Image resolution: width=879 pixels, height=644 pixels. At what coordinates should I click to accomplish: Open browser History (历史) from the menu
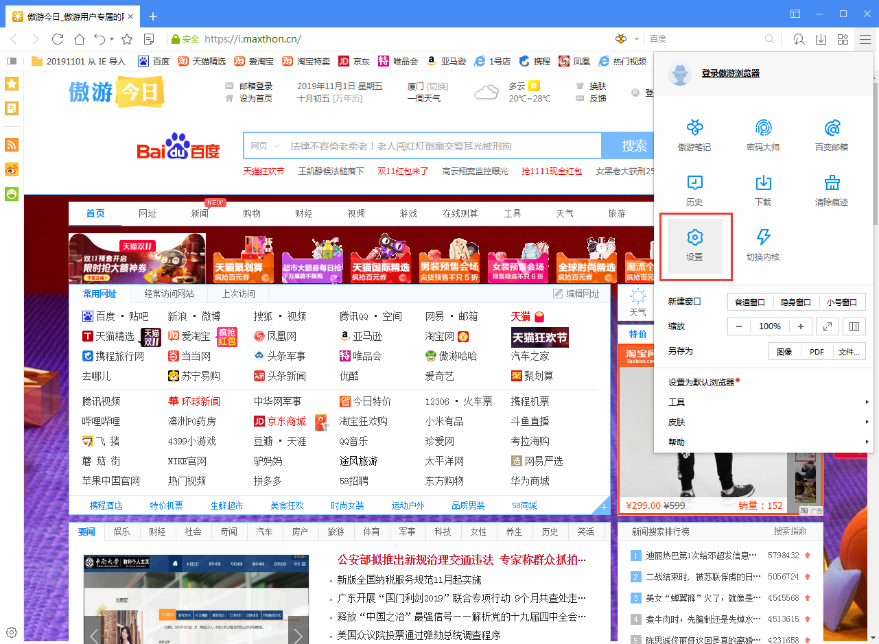click(x=695, y=189)
